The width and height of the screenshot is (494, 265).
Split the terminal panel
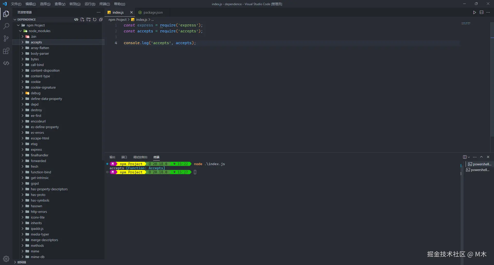(x=464, y=157)
